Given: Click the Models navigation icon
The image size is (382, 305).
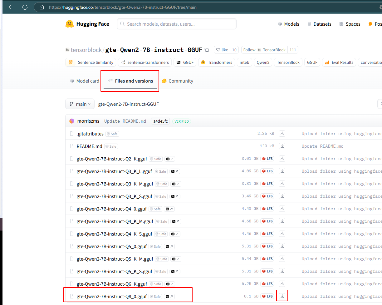Looking at the screenshot, I should pyautogui.click(x=280, y=24).
